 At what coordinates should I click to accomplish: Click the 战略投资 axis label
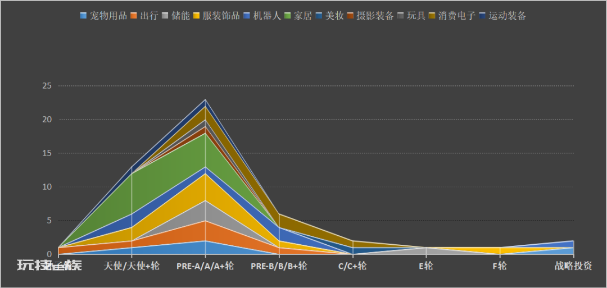(573, 266)
